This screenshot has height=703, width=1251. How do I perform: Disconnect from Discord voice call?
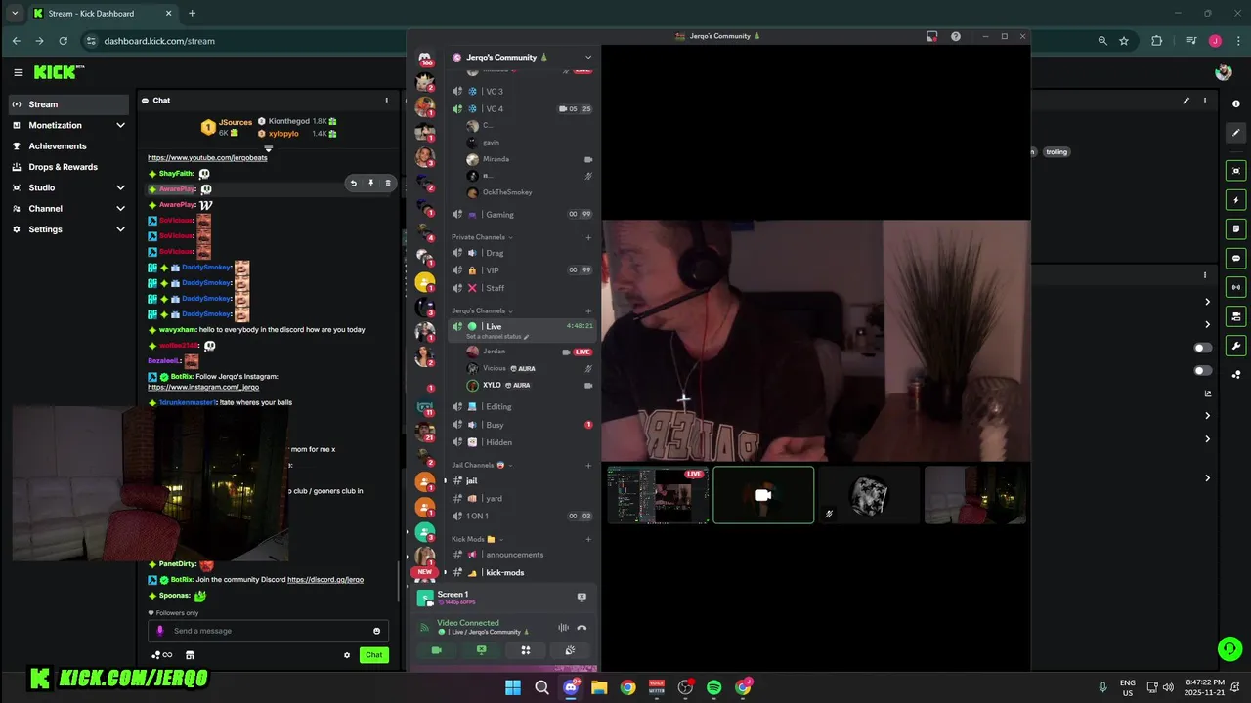click(x=582, y=628)
